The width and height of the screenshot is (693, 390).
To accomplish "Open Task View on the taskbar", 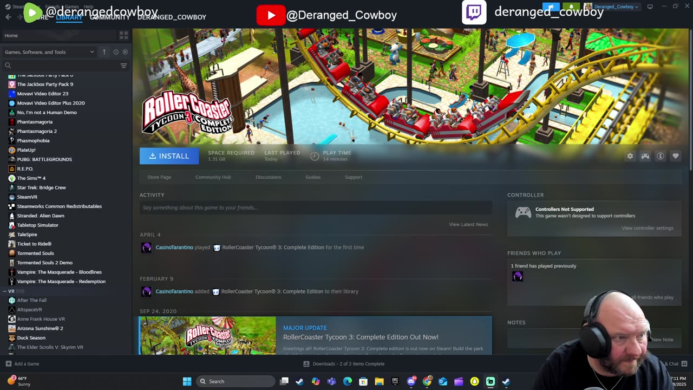I will point(284,381).
